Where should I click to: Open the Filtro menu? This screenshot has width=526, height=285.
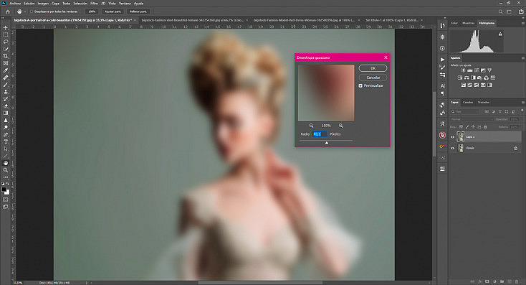[95, 4]
